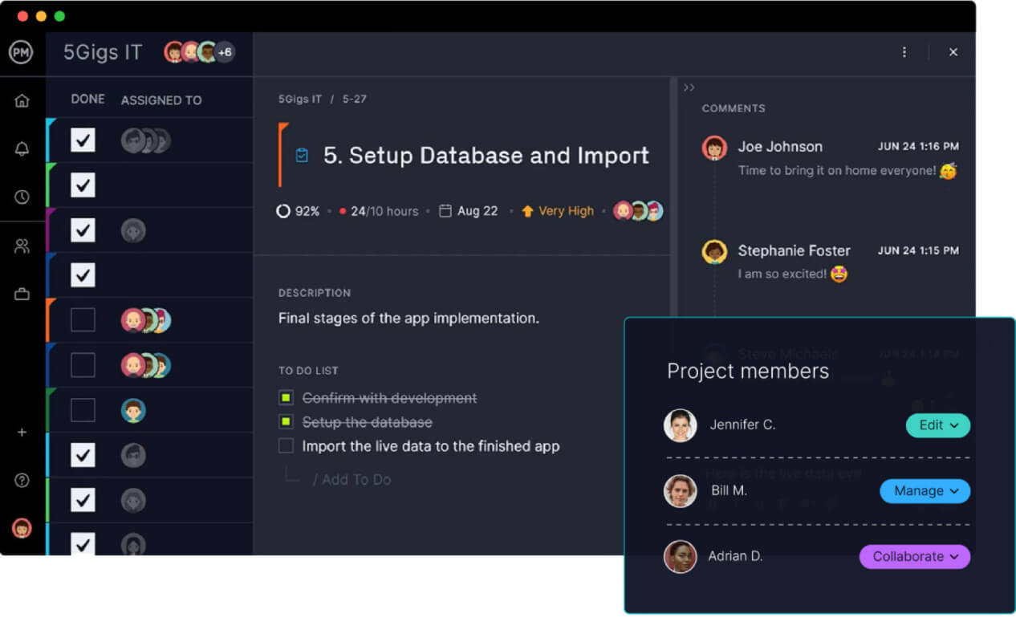Screen dimensions: 1016x642
Task: Open the three-dot more options menu
Action: (x=904, y=52)
